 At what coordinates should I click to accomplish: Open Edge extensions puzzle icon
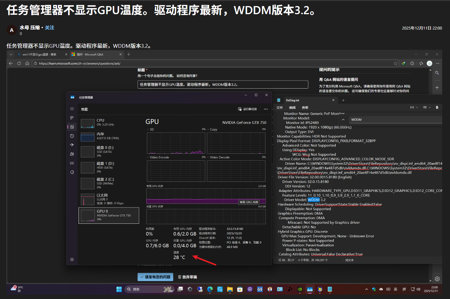click(412, 63)
